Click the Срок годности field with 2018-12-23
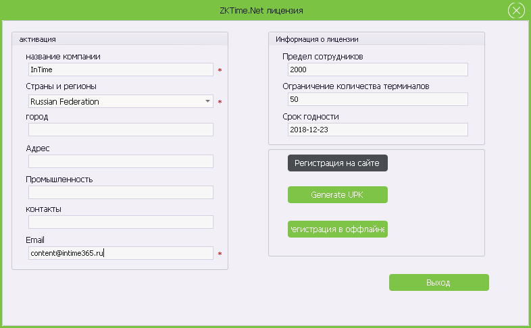 pos(378,130)
